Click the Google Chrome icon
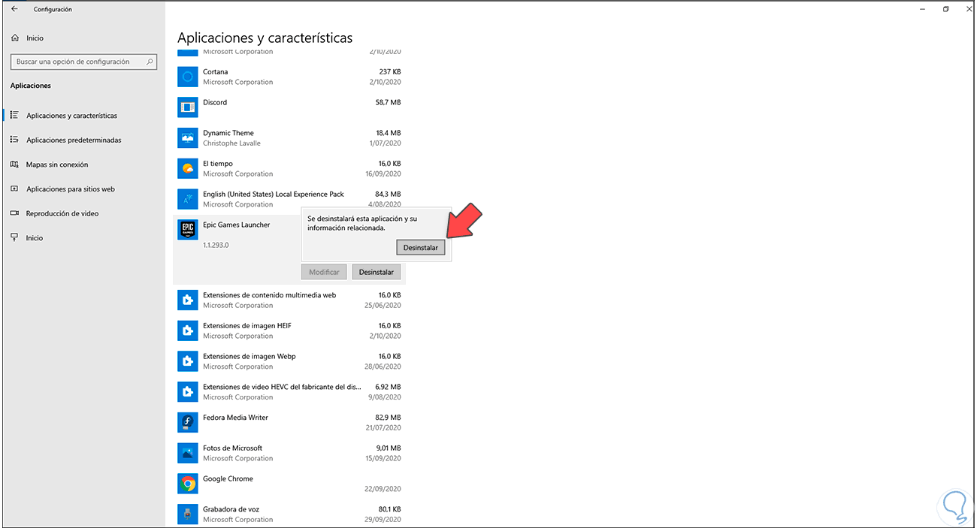977x528 pixels. pos(188,484)
